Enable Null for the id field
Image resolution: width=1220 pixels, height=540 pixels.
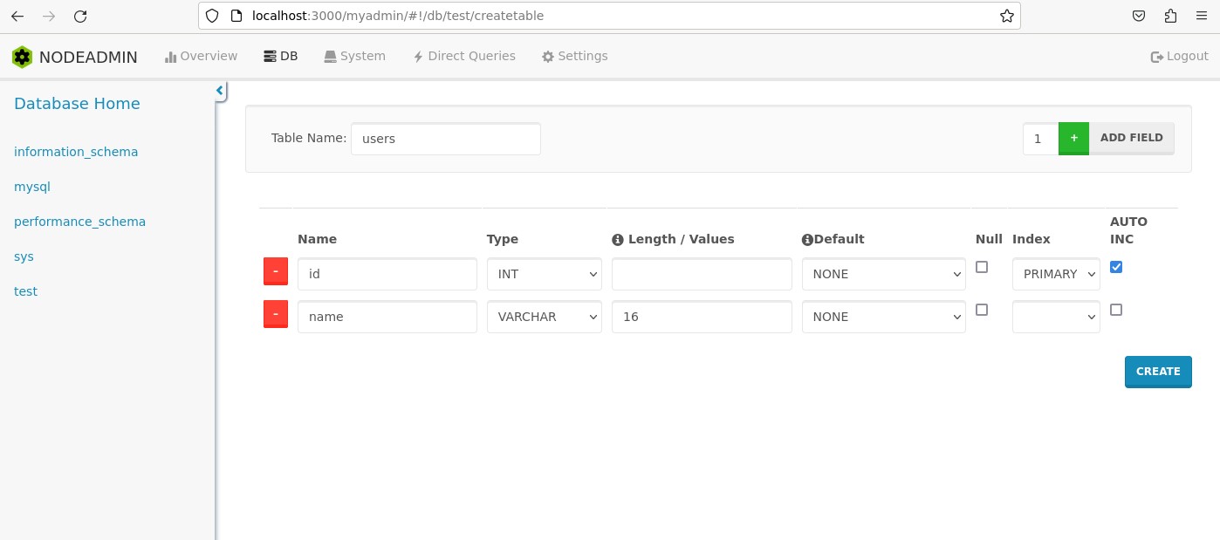[x=982, y=267]
